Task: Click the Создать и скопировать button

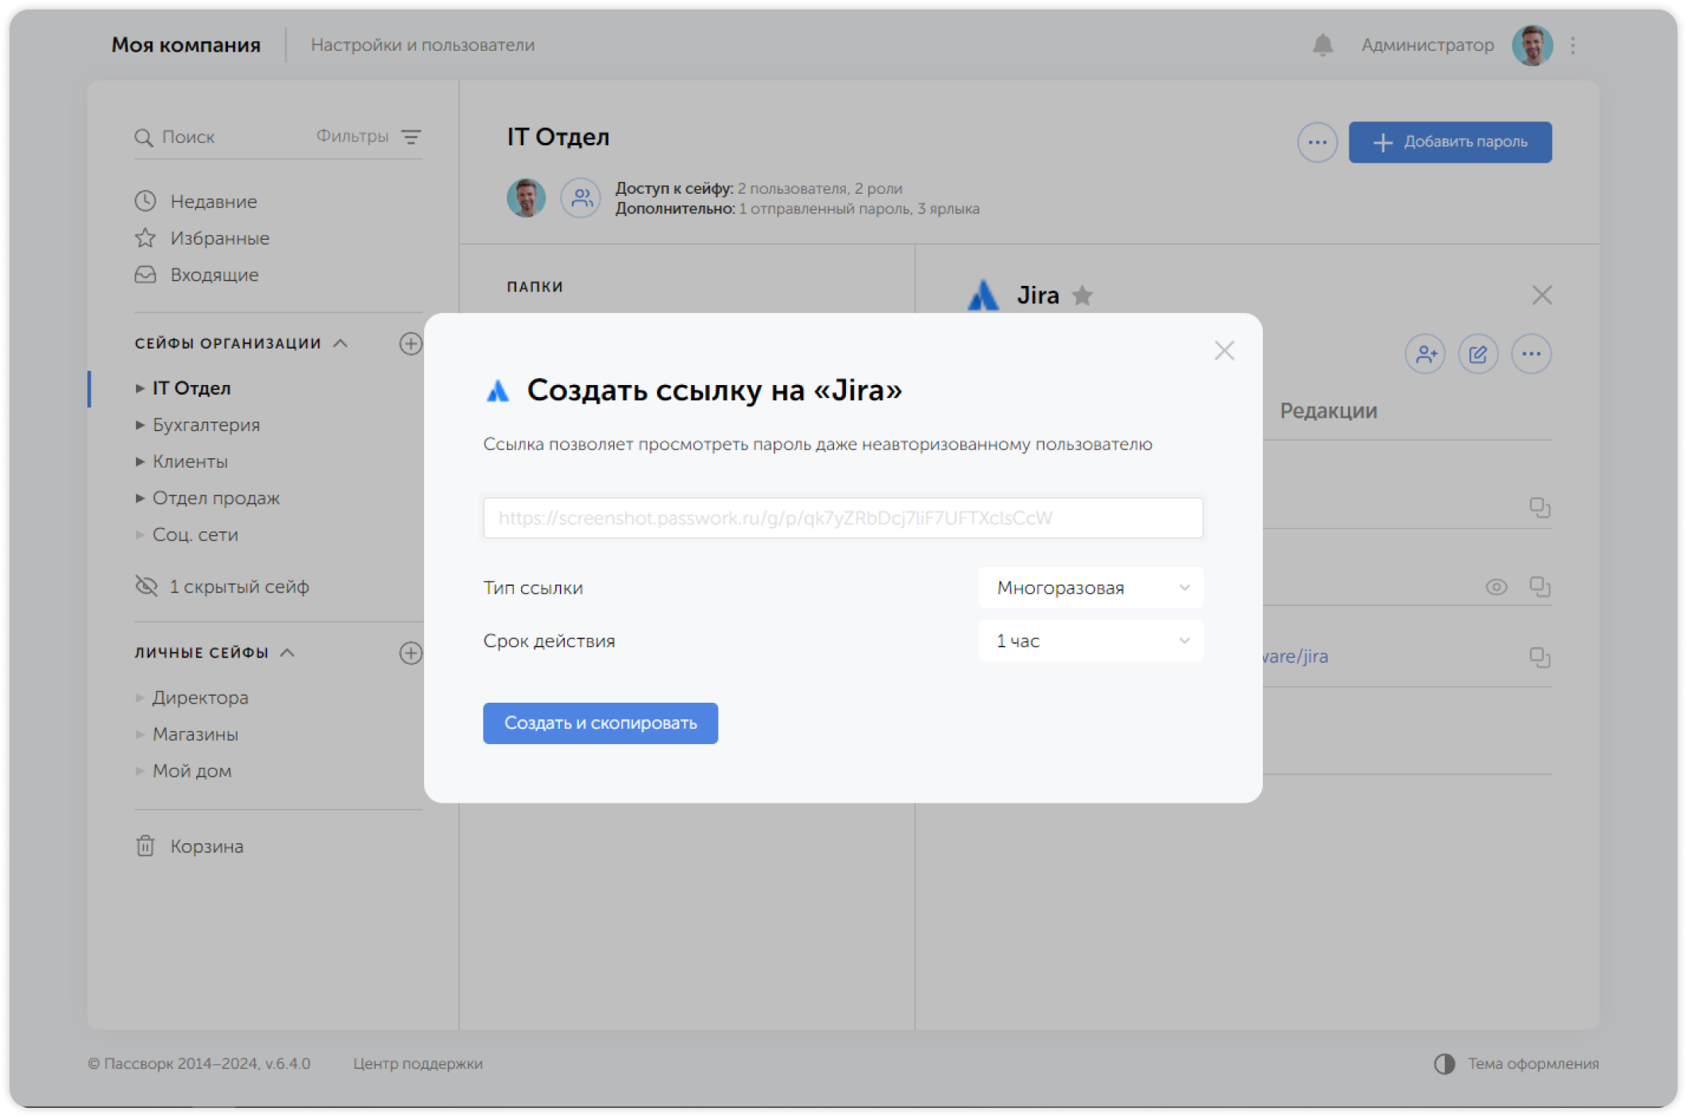Action: 600,723
